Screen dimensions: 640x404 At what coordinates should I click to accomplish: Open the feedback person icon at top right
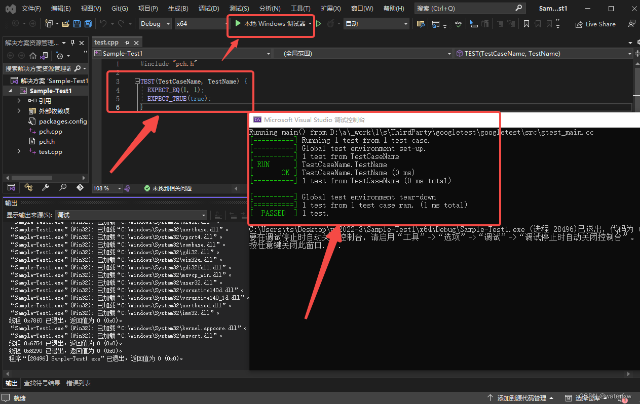pos(631,24)
